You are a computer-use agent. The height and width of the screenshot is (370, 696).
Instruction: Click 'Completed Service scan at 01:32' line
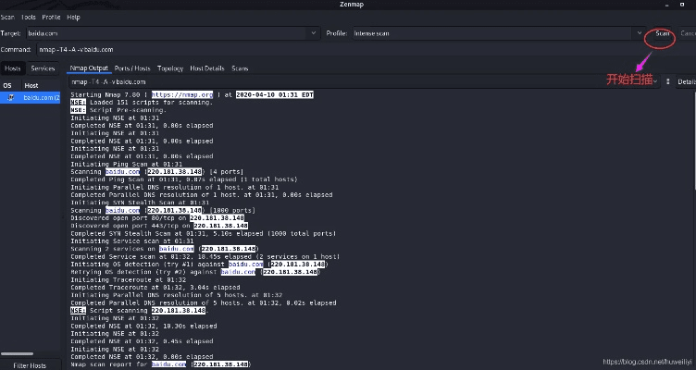click(x=205, y=256)
